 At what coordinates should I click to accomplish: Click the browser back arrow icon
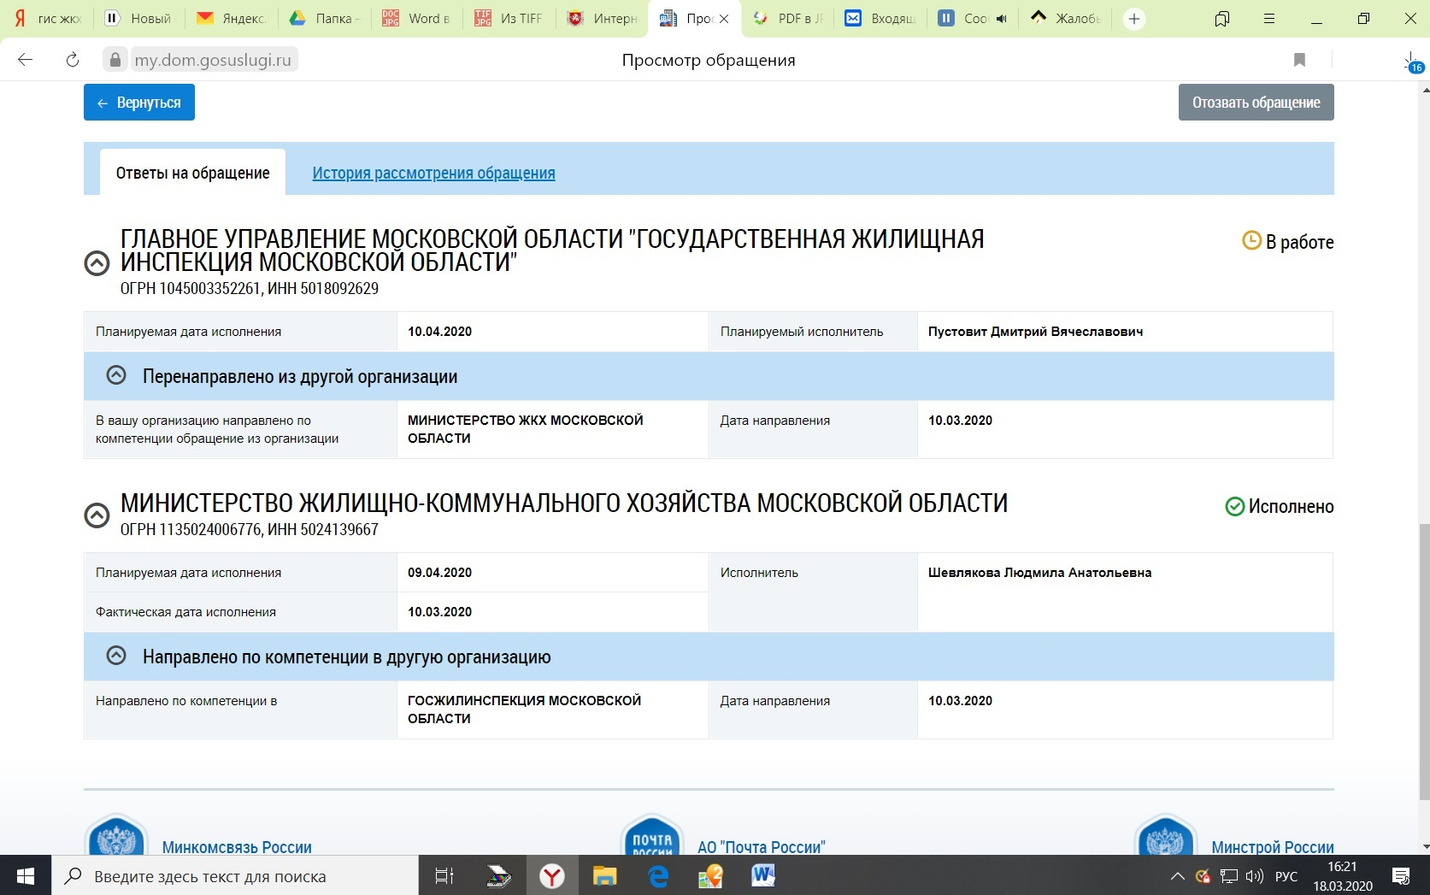(26, 60)
